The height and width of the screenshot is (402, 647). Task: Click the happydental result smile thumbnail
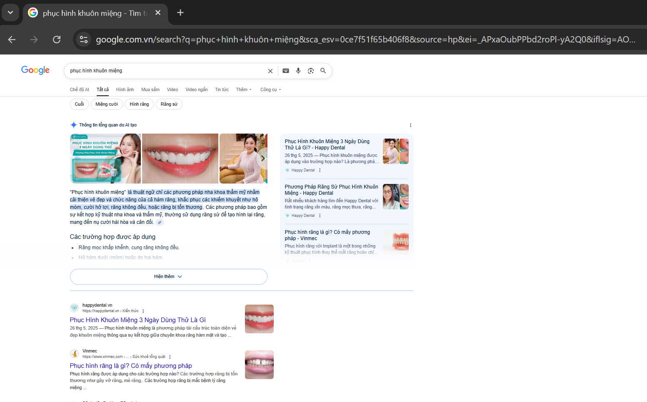pos(259,319)
